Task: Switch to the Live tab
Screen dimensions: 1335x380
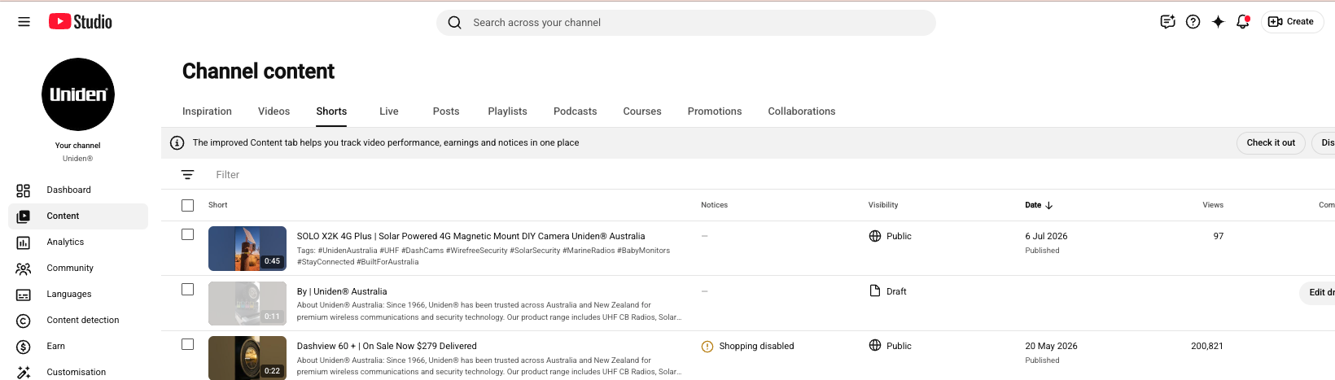Action: point(389,111)
